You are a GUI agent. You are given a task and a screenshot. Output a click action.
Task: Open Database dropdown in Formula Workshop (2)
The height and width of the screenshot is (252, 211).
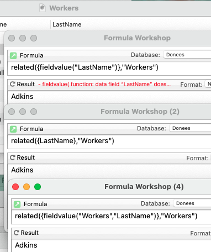point(190,128)
